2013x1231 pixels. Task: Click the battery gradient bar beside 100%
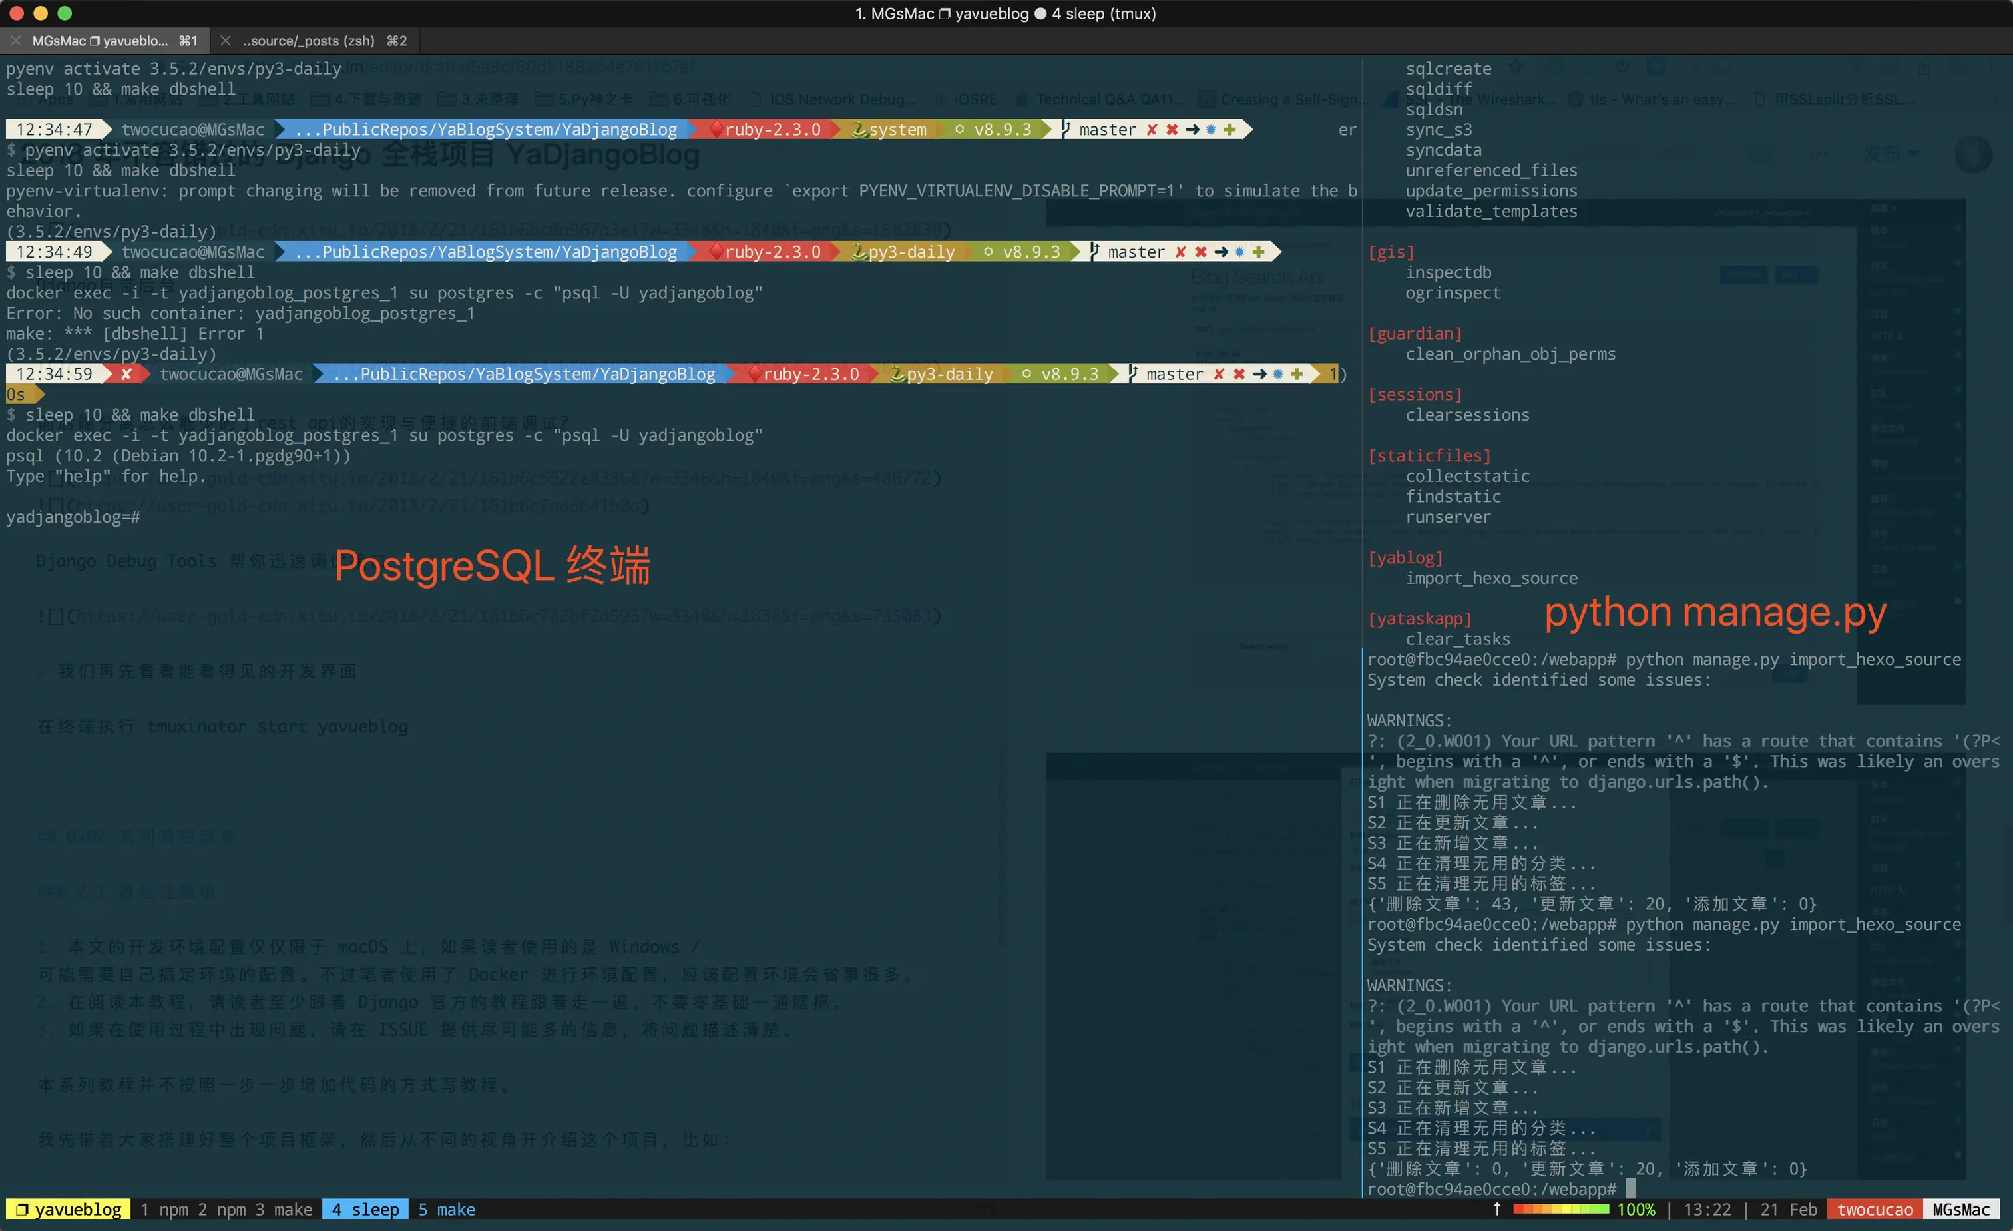[x=1560, y=1210]
